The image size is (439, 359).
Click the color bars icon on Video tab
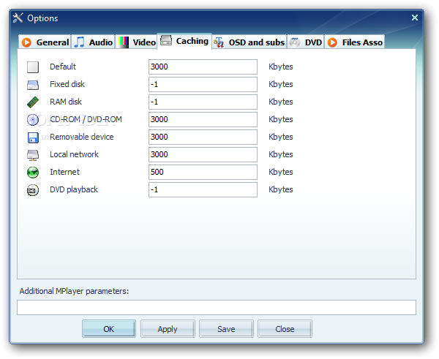point(123,42)
